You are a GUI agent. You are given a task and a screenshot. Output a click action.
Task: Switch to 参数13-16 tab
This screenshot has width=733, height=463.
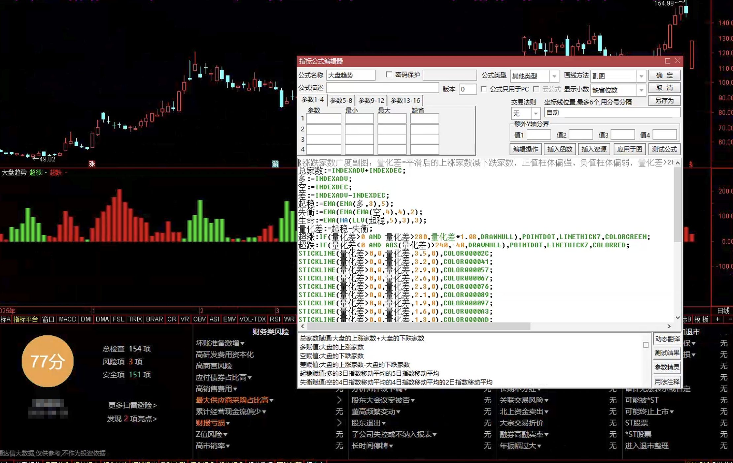point(405,101)
